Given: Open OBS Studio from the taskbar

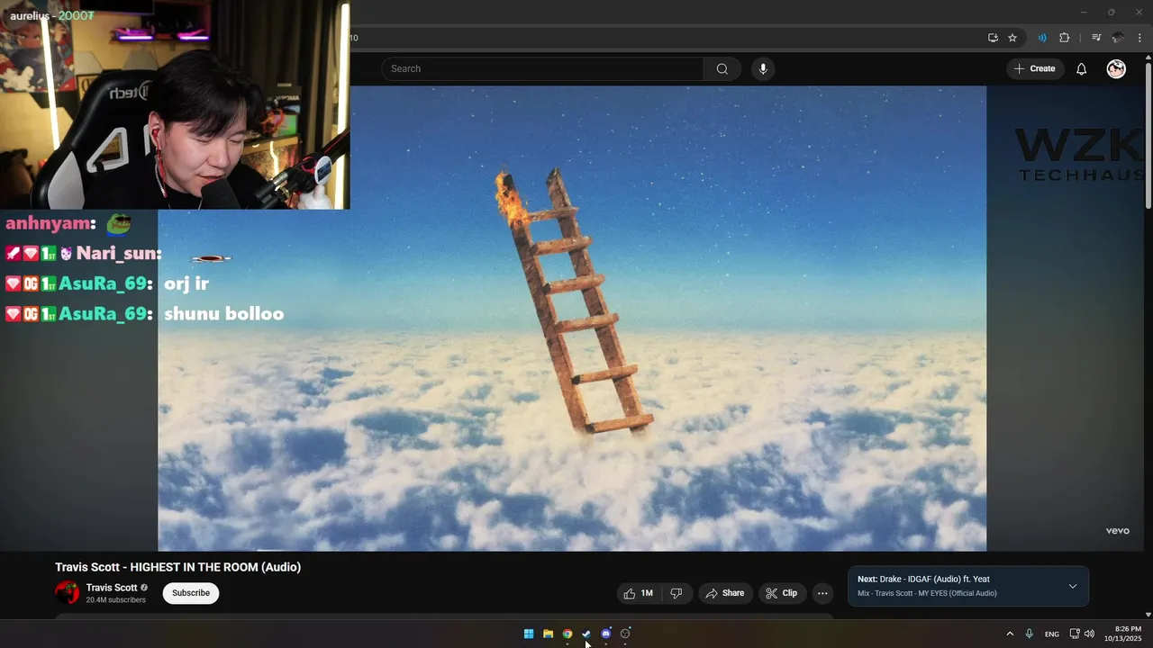Looking at the screenshot, I should tap(625, 634).
